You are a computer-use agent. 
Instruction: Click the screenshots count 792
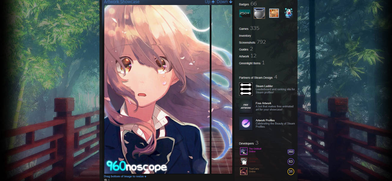point(261,42)
